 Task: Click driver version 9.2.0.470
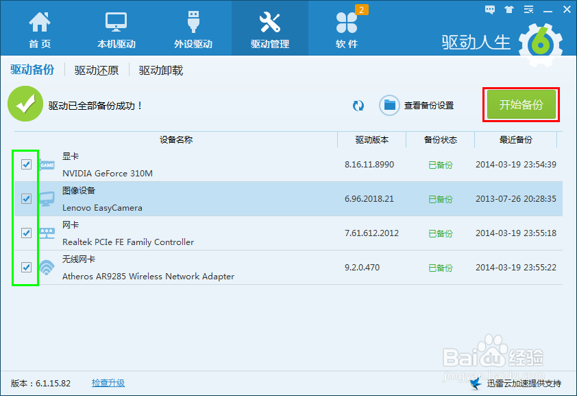(362, 268)
